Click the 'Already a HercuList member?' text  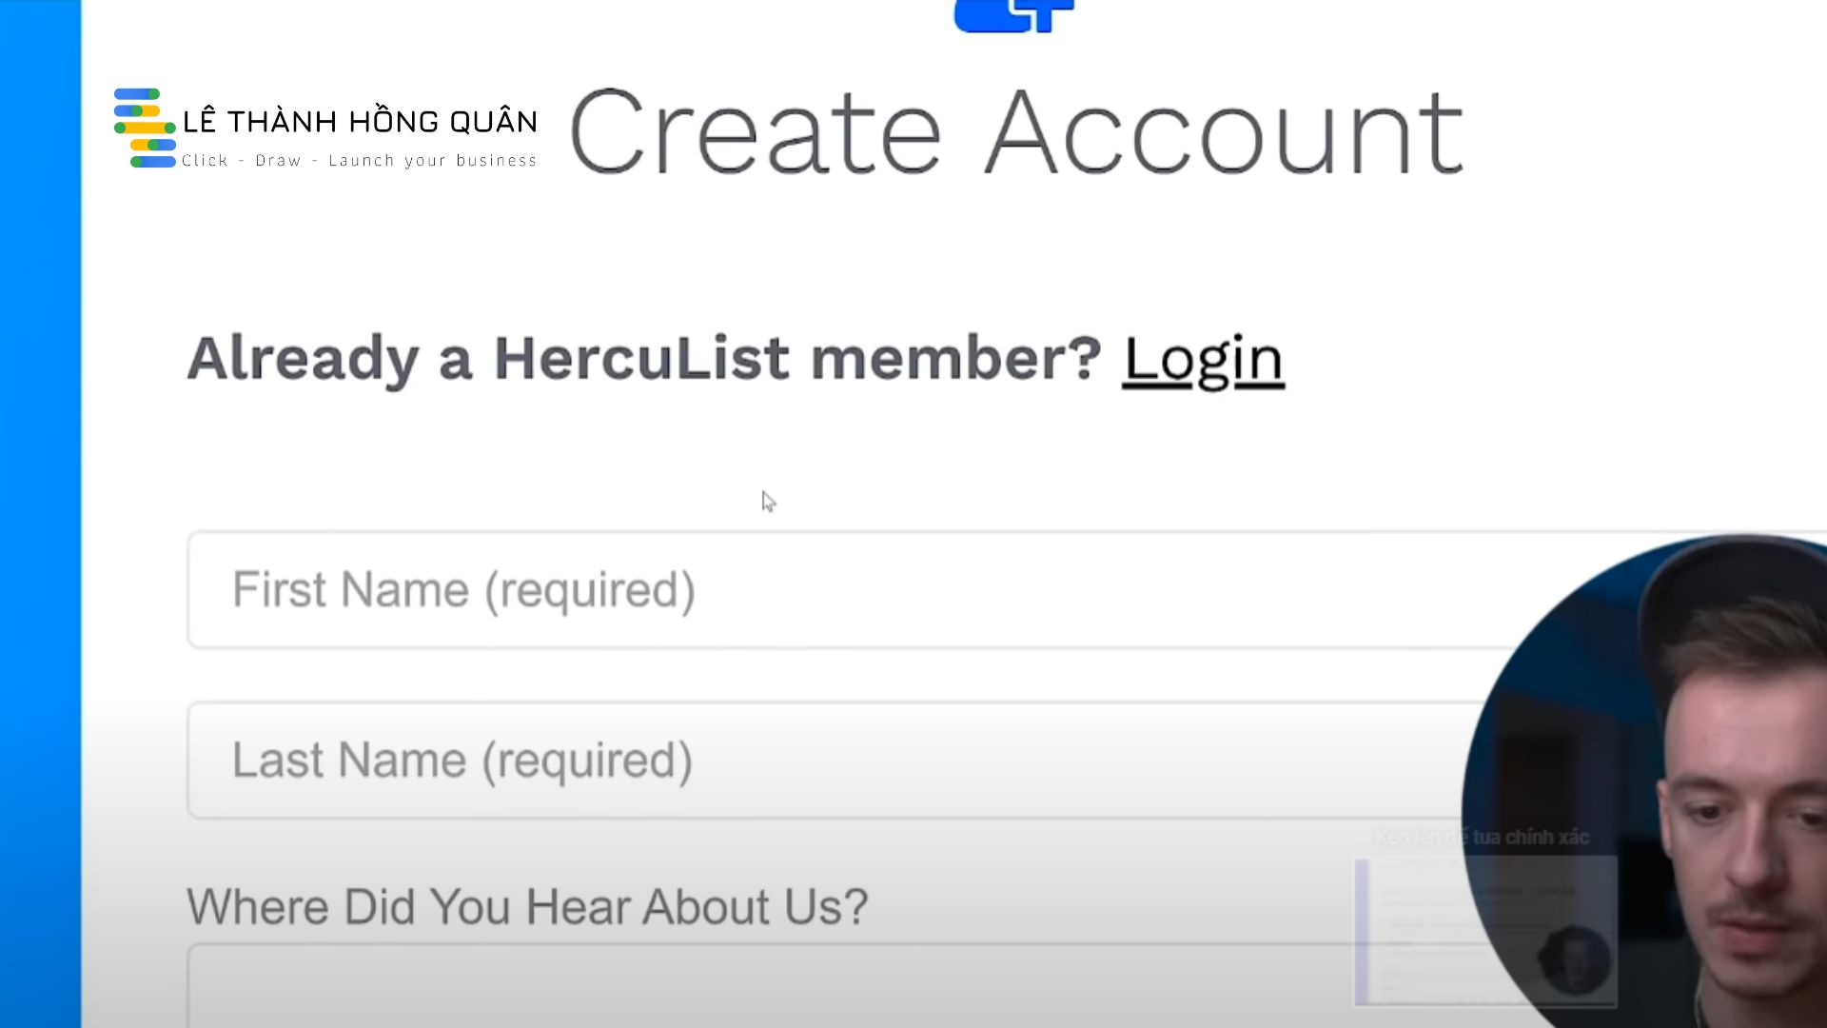[643, 359]
